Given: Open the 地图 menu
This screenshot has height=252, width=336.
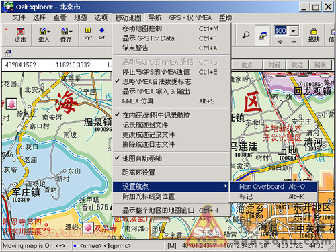Looking at the screenshot, I should pyautogui.click(x=80, y=17).
